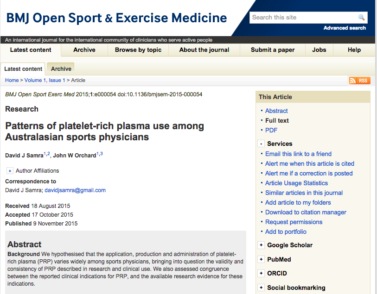The height and width of the screenshot is (294, 377).
Task: Open the Jobs menu item
Action: (x=319, y=50)
